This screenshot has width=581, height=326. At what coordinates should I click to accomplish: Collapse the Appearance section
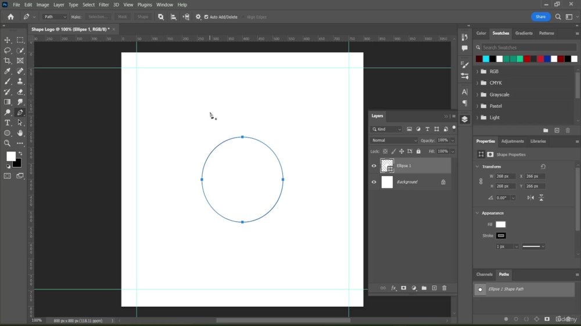[x=477, y=213]
